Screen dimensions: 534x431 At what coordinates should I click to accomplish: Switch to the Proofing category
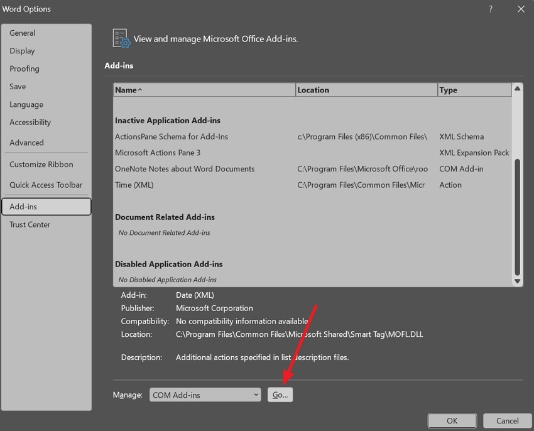click(x=25, y=68)
